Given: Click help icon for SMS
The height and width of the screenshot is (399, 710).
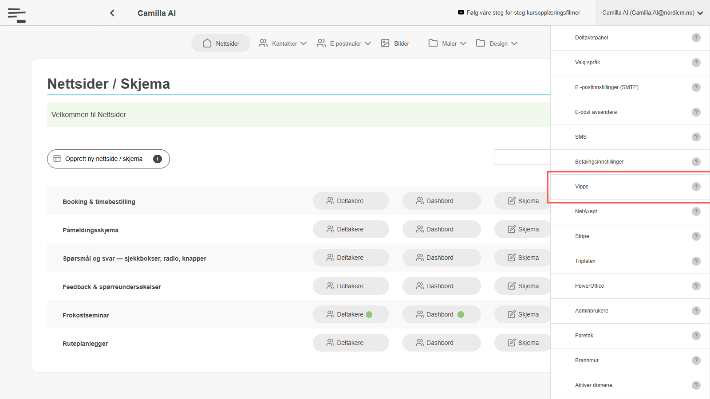Looking at the screenshot, I should tap(696, 137).
